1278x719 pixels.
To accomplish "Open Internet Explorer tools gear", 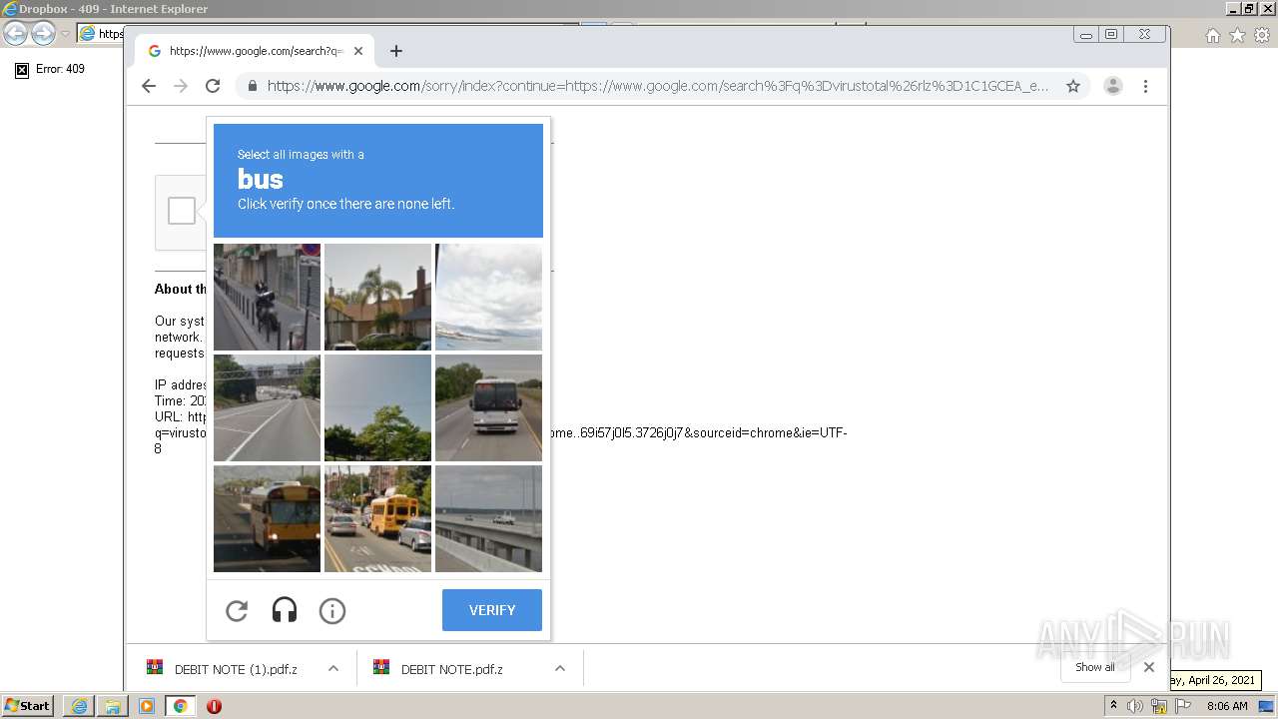I will point(1261,35).
